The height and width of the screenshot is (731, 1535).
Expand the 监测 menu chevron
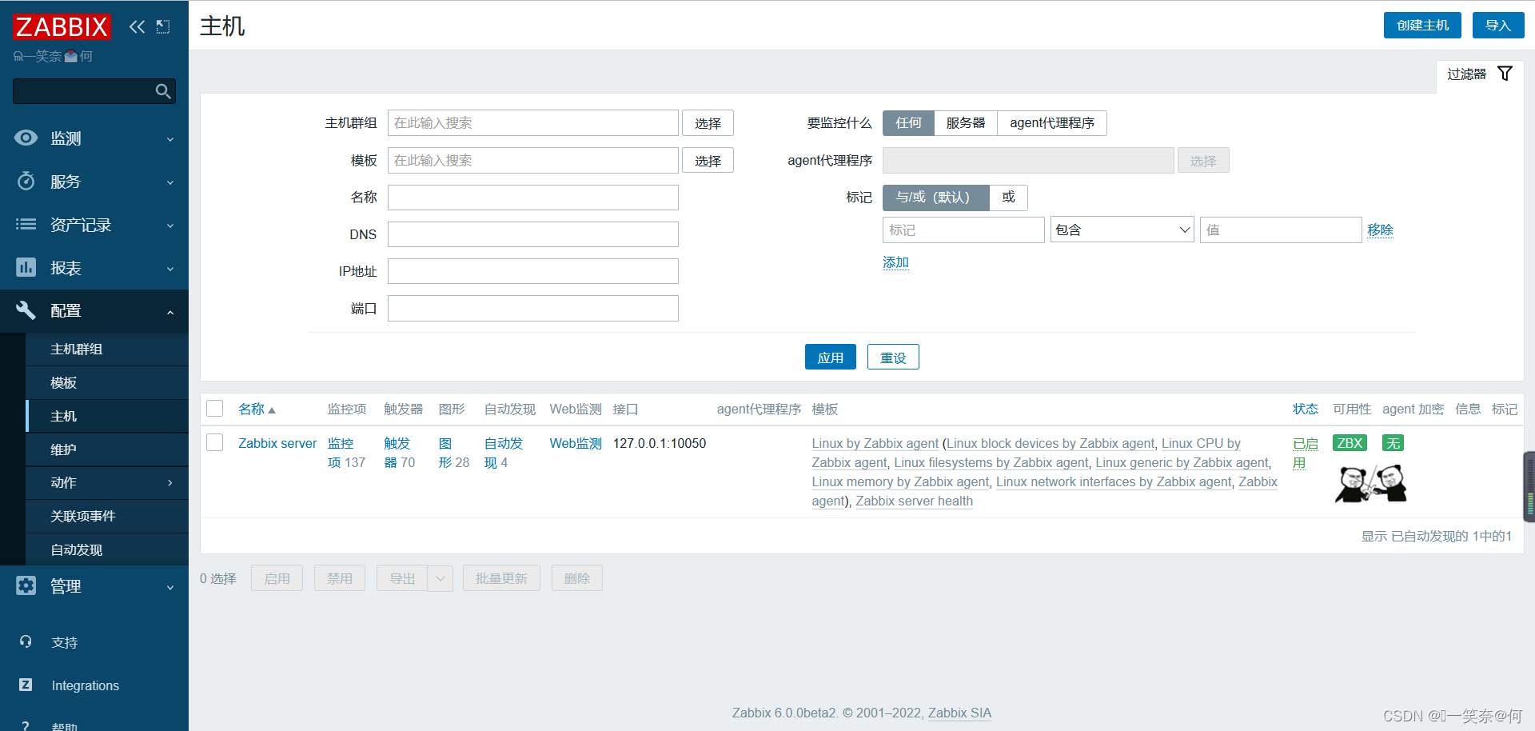(x=170, y=139)
